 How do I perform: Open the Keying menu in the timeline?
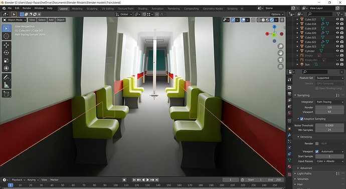click(33, 180)
